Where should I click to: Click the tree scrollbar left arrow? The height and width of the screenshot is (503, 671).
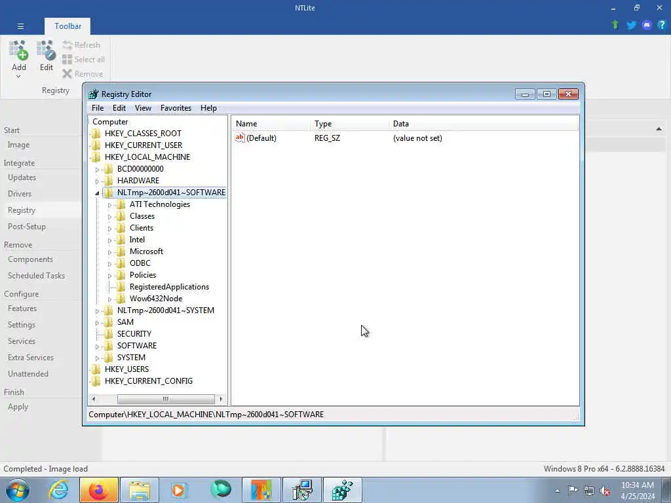[93, 399]
